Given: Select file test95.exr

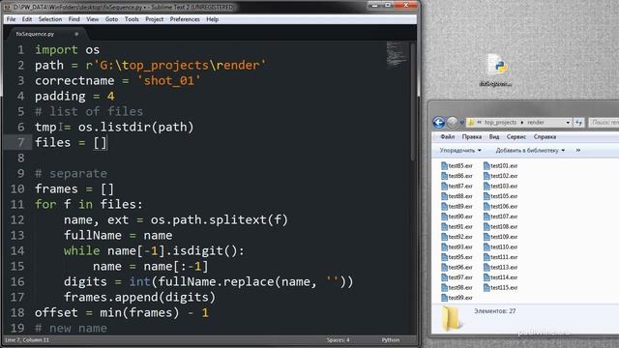Looking at the screenshot, I should (457, 257).
